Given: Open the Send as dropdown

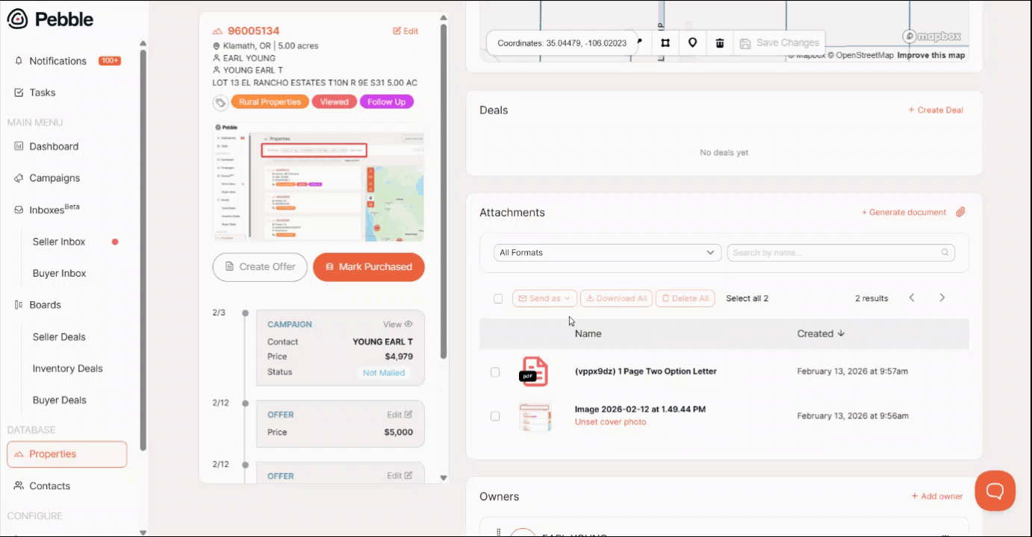Looking at the screenshot, I should pos(544,298).
